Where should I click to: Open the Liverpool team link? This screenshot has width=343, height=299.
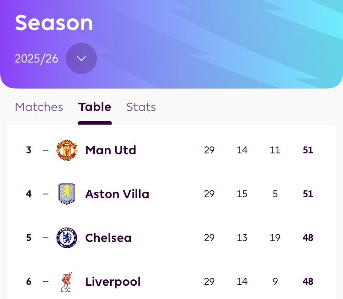(x=113, y=282)
